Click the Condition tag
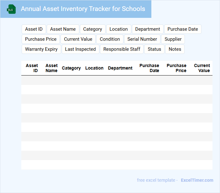 [x=110, y=39]
